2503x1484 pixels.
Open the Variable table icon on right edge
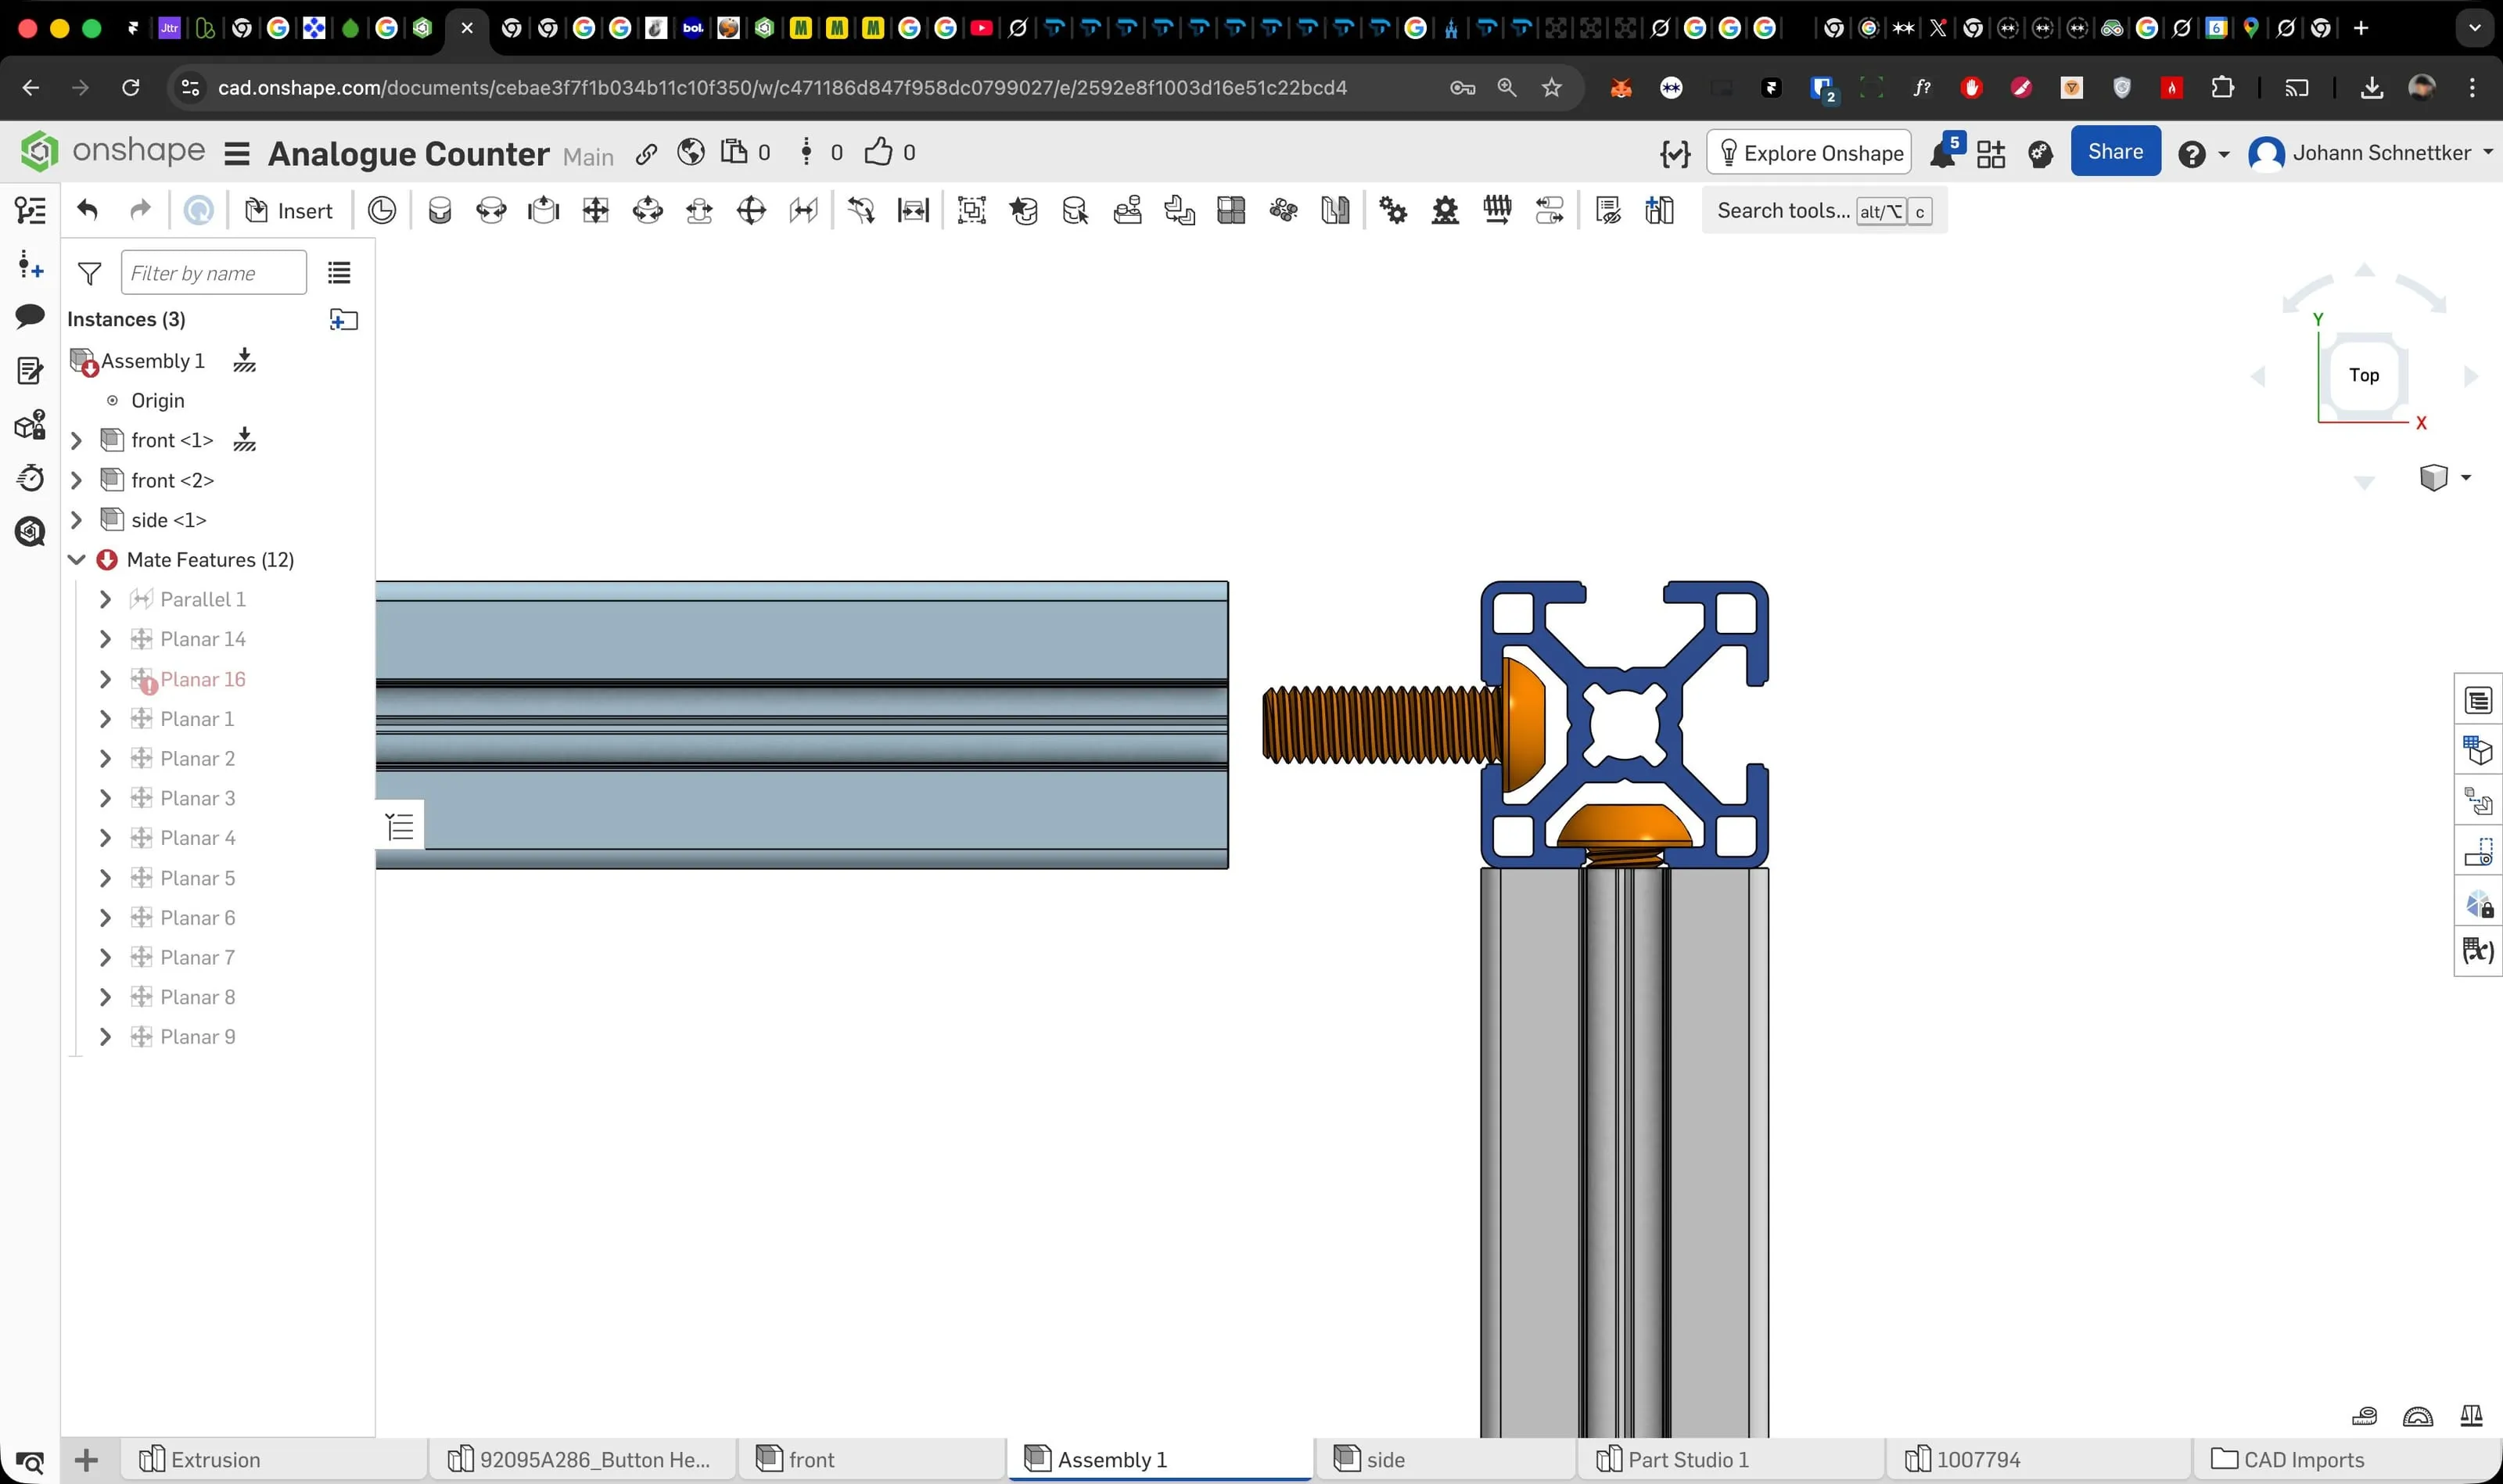2478,950
